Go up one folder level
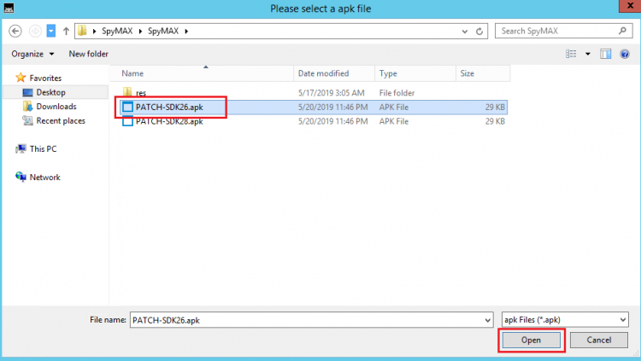This screenshot has width=641, height=361. [x=66, y=32]
